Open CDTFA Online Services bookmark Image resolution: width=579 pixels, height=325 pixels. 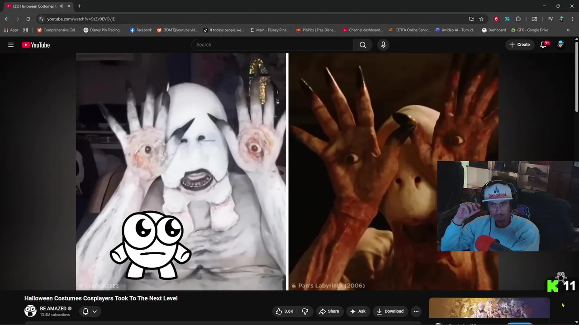click(410, 30)
